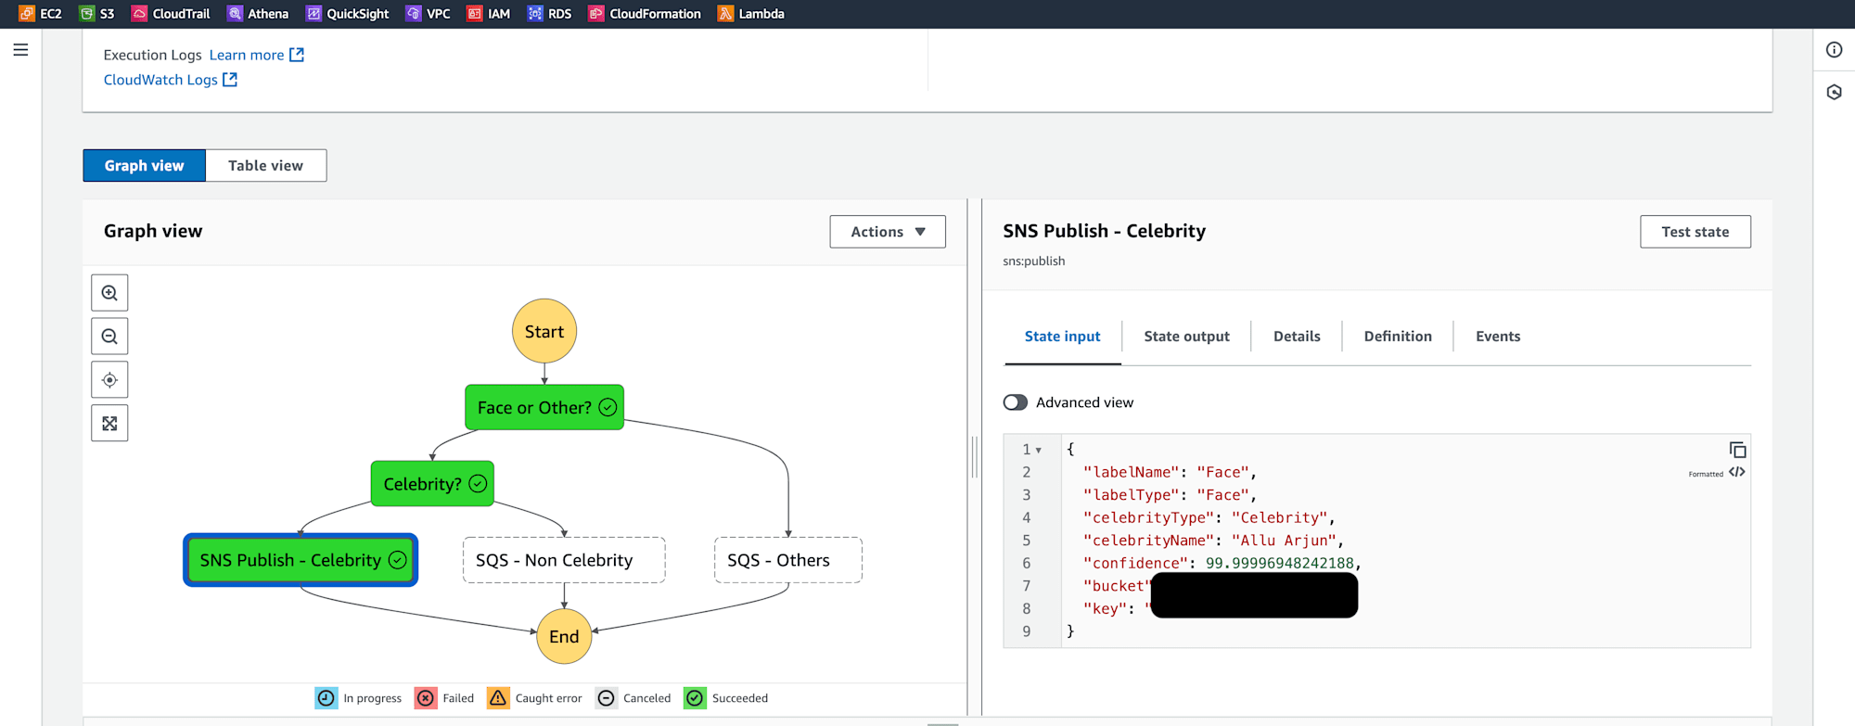1855x726 pixels.
Task: Select the End node in graph
Action: (564, 636)
